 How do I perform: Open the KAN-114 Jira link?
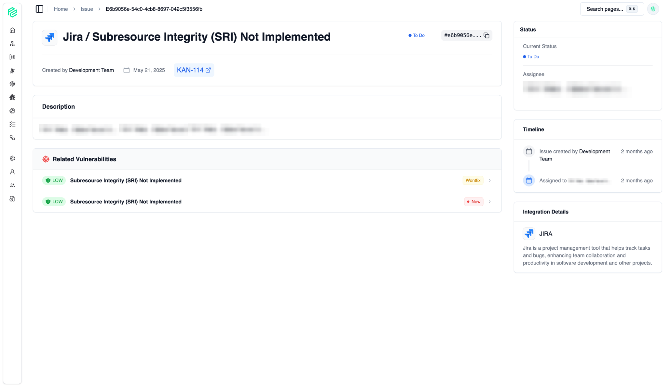(x=194, y=70)
